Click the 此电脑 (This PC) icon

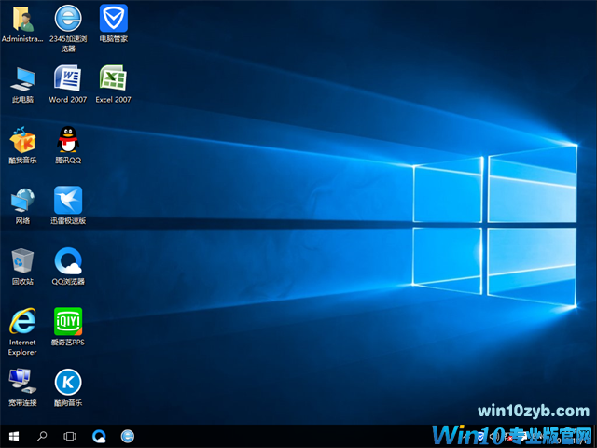click(22, 78)
